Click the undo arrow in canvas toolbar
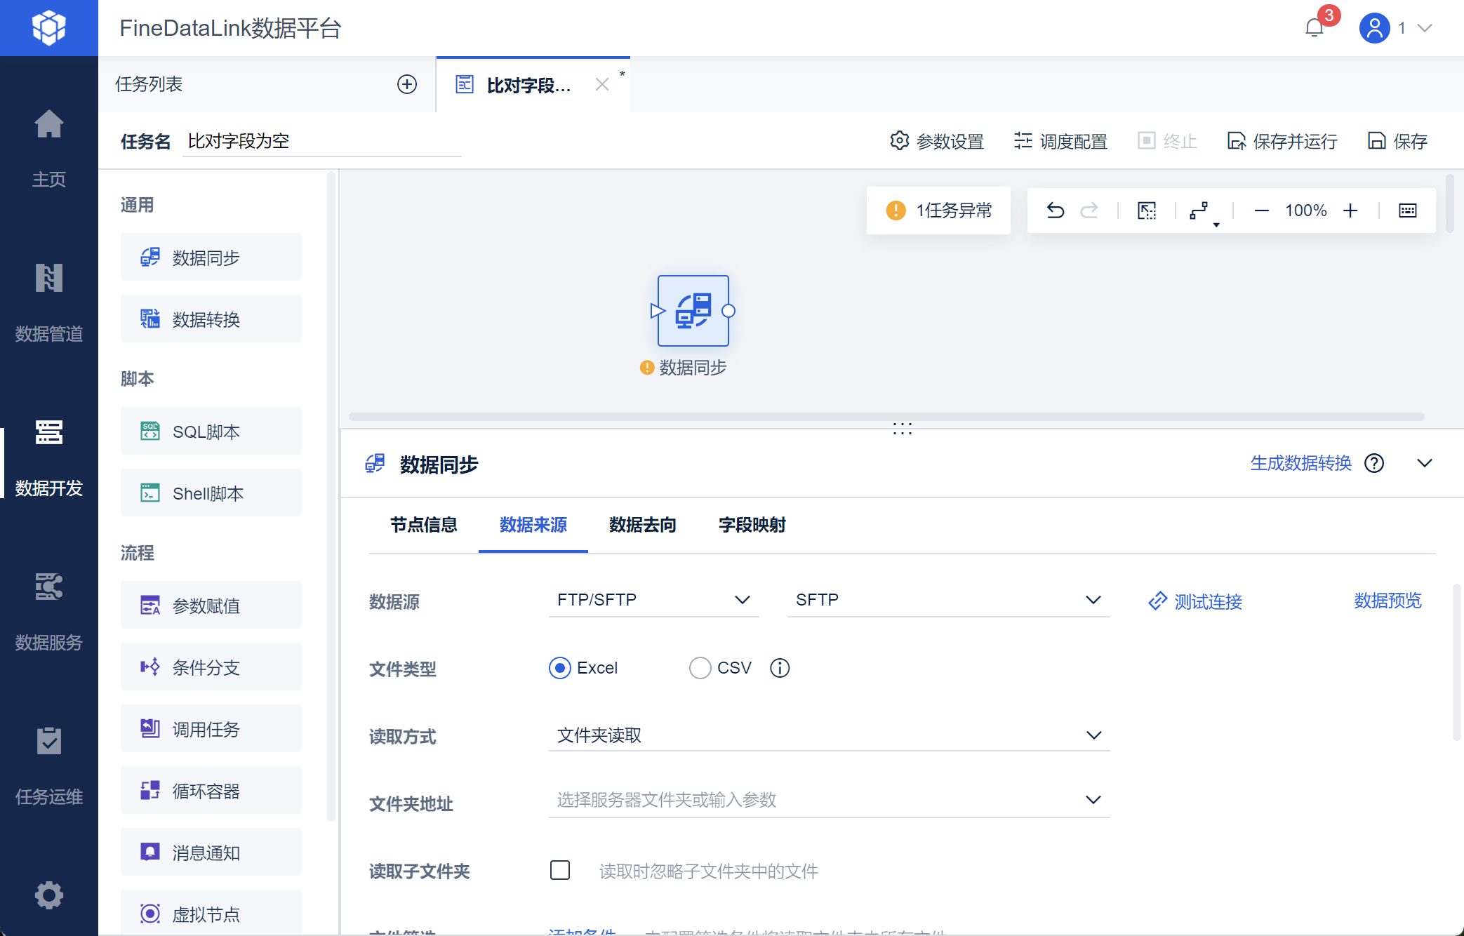The height and width of the screenshot is (936, 1464). point(1055,210)
